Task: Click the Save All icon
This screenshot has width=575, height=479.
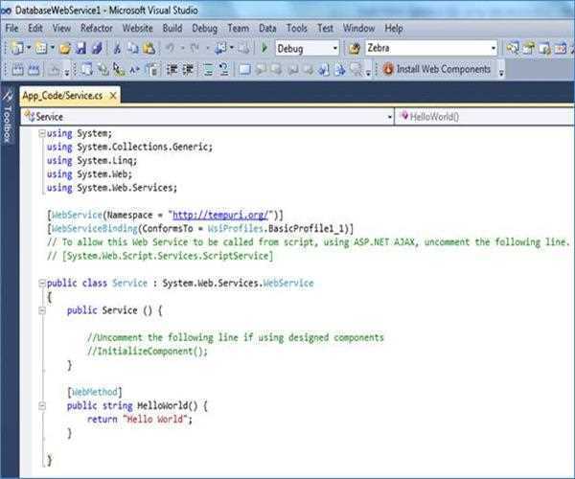Action: 97,48
